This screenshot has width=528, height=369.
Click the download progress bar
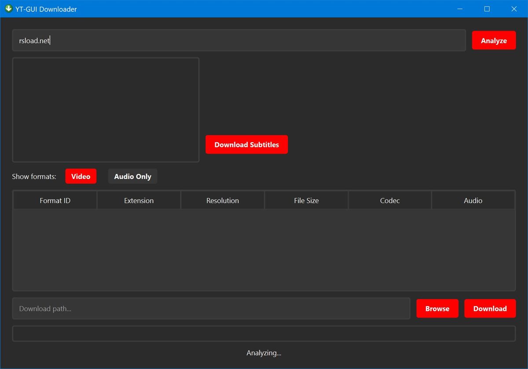click(x=264, y=333)
